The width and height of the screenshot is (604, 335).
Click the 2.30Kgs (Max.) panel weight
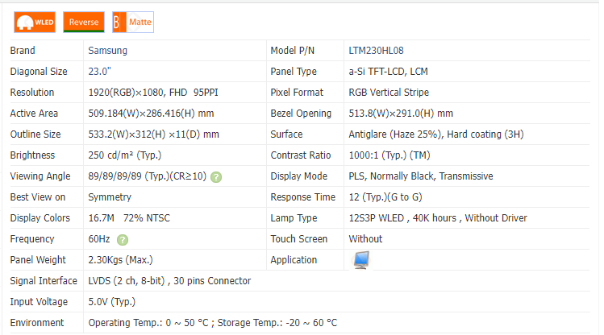tap(121, 260)
